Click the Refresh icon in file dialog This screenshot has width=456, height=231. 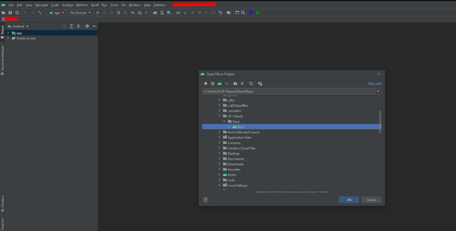point(251,83)
